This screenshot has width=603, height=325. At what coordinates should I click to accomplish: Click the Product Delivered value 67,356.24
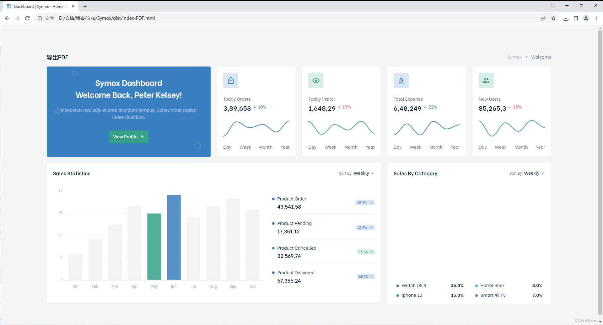289,281
